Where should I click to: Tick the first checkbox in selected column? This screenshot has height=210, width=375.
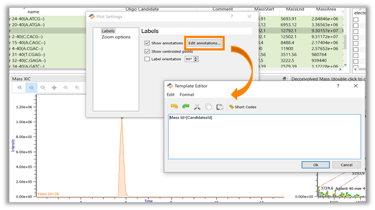pyautogui.click(x=356, y=20)
